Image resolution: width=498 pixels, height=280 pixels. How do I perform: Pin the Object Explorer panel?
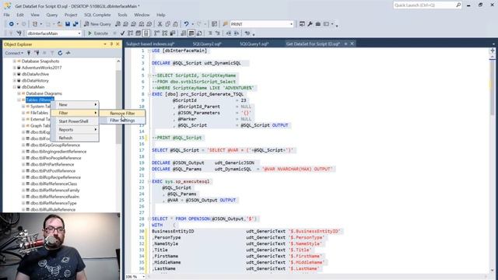point(111,44)
